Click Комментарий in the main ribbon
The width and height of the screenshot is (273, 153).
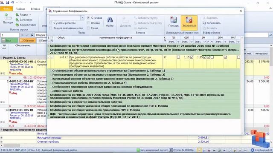click(x=26, y=25)
